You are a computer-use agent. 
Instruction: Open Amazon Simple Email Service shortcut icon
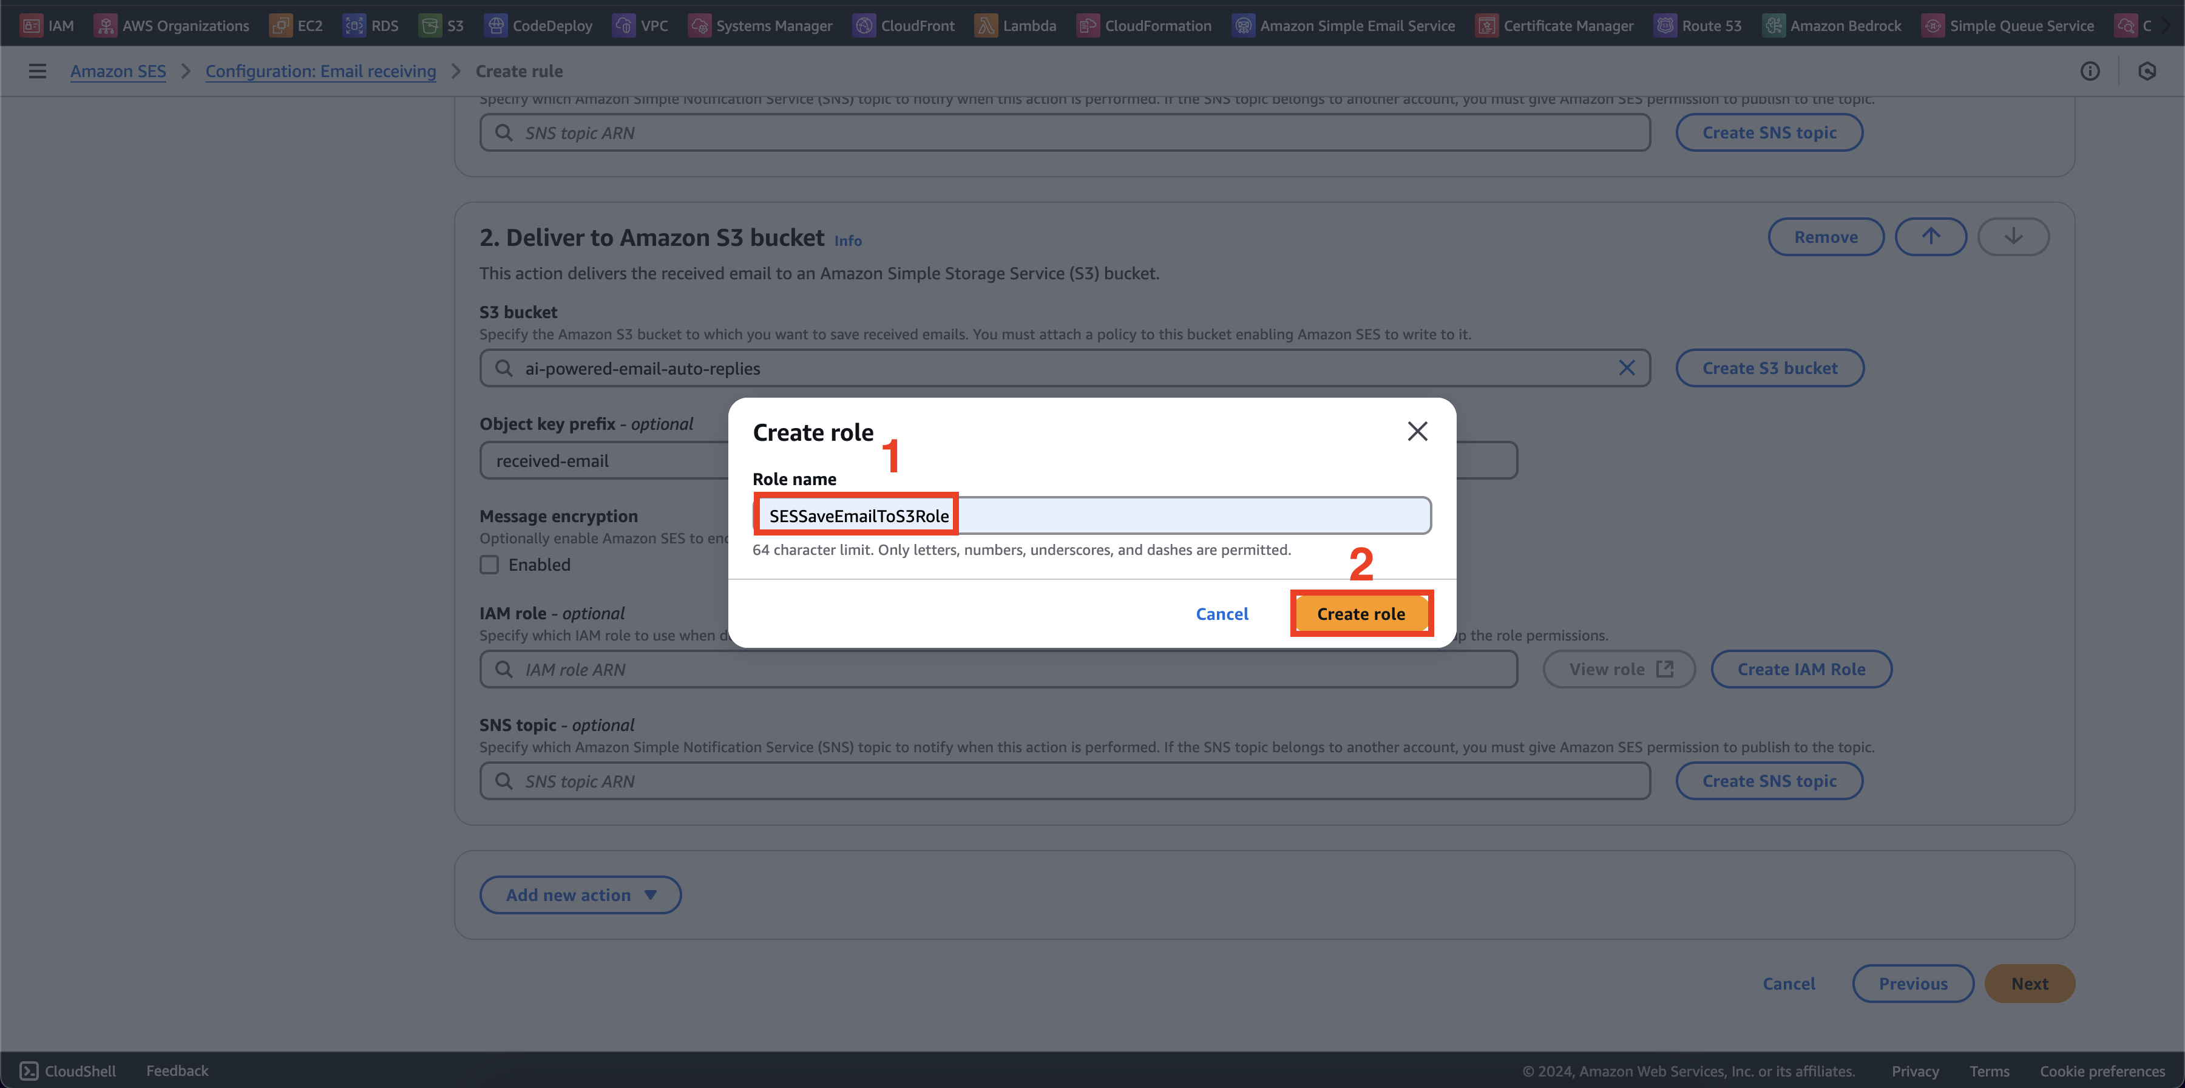click(x=1244, y=25)
